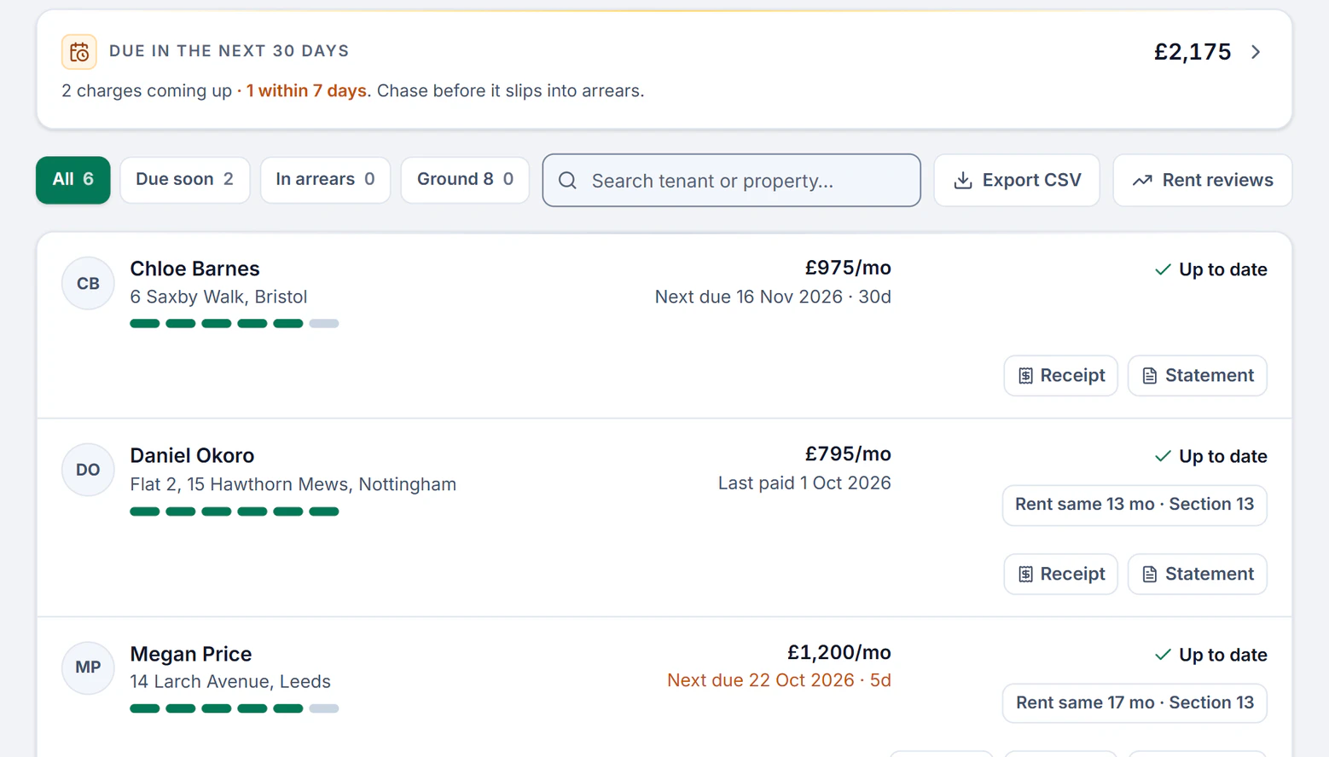Generate Receipt for Daniel Okoro

[x=1060, y=574]
